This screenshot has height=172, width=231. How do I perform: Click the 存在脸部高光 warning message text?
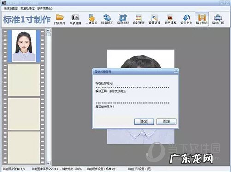tap(104, 83)
